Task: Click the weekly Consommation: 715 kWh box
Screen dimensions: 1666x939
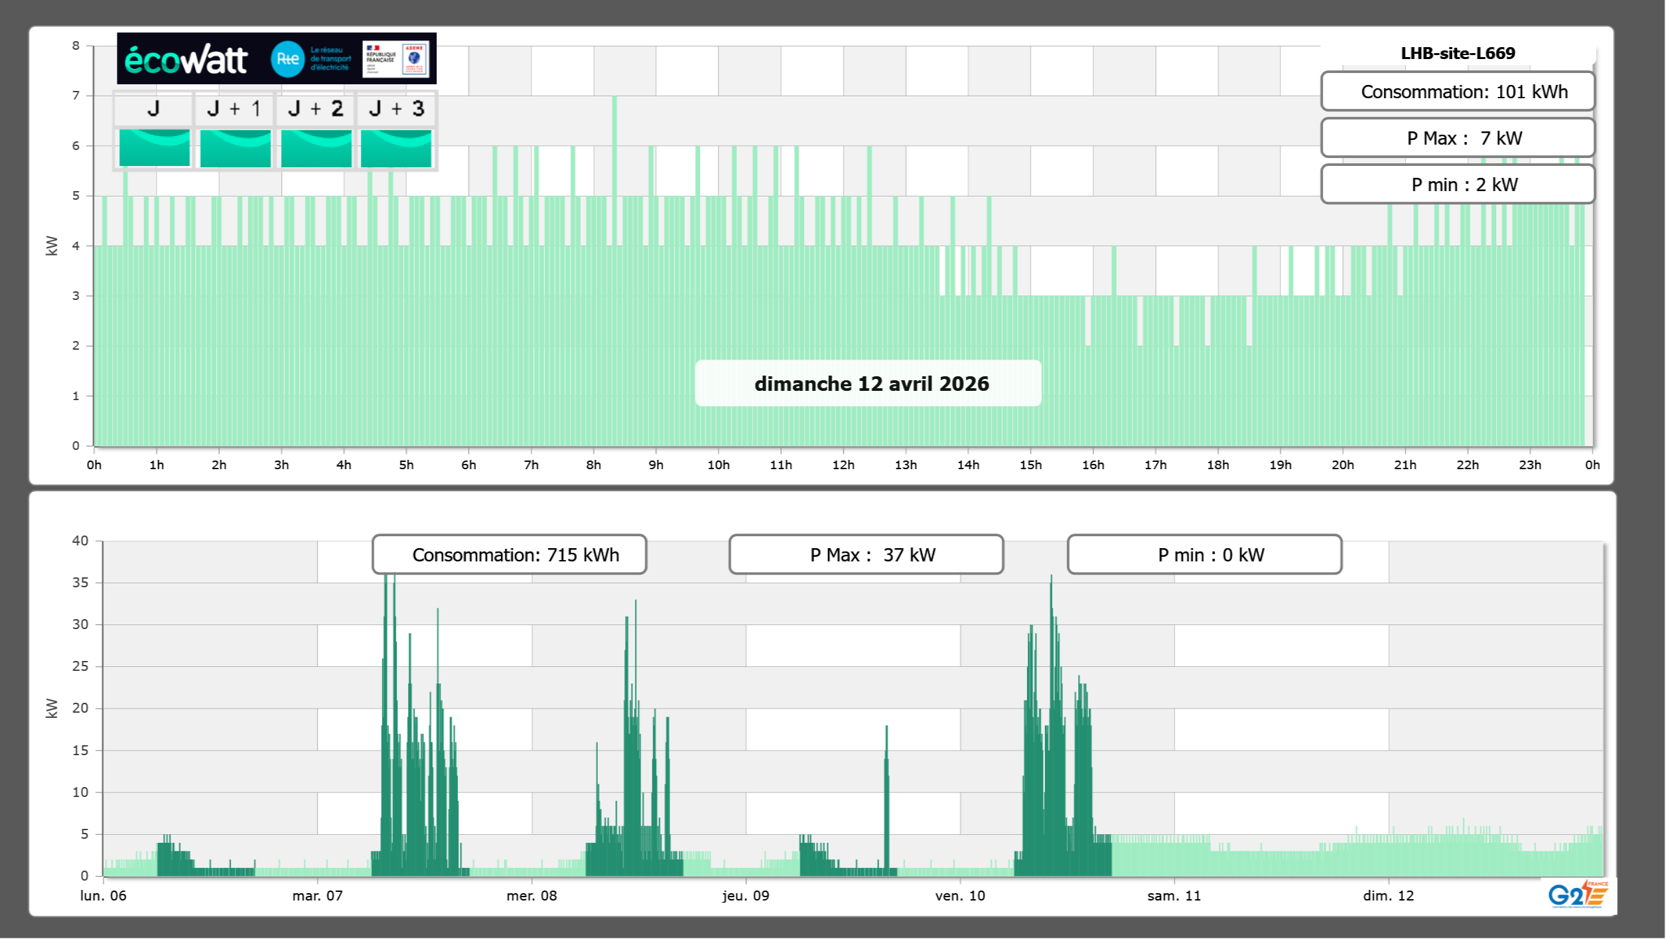Action: click(x=509, y=554)
